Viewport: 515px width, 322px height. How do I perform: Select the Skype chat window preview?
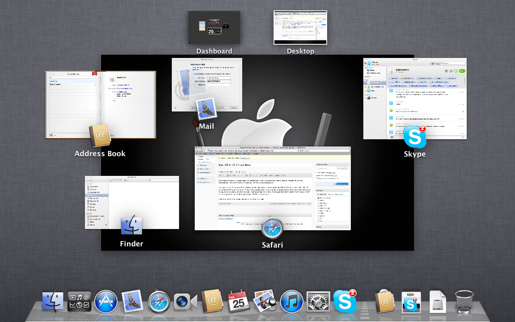coord(415,99)
